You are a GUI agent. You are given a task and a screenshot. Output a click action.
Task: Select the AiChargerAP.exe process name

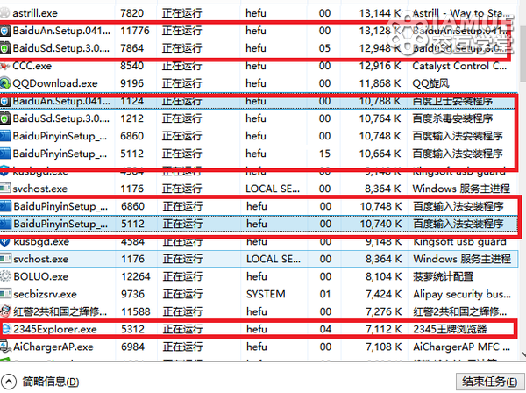[x=53, y=347]
